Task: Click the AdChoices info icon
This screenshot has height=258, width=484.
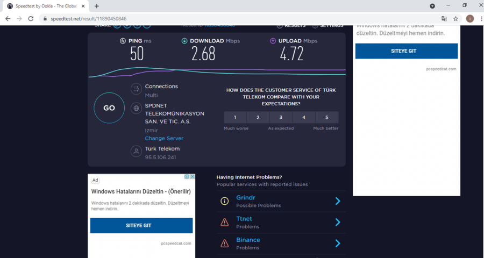Action: click(x=187, y=176)
